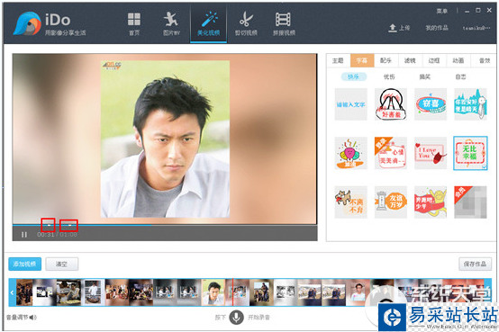The width and height of the screenshot is (499, 332).
Task: Choose the green 无比幸福 sticker
Action: [470, 153]
